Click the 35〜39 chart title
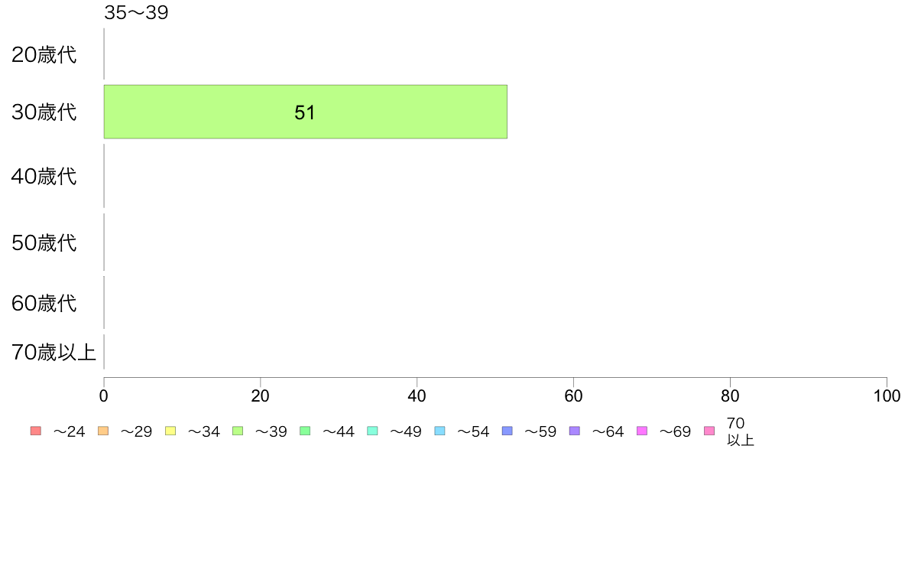Screen dimensions: 908x563 (x=136, y=12)
